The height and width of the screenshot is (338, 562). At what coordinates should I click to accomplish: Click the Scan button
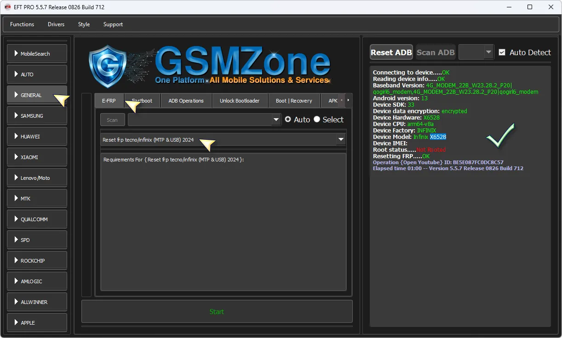click(112, 120)
